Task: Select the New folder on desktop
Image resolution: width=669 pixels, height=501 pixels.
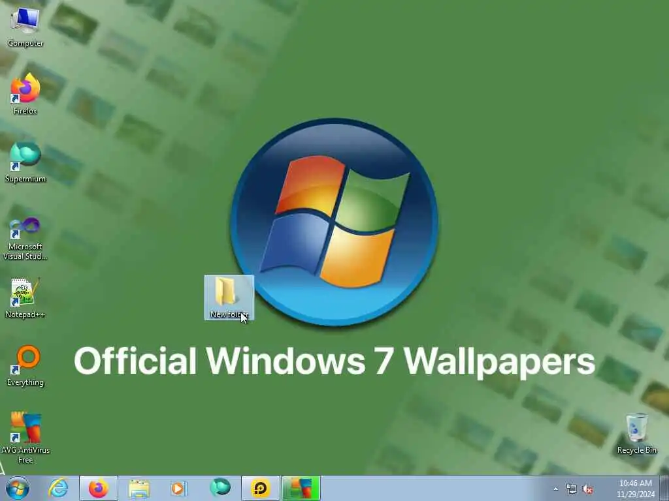Action: coord(229,297)
